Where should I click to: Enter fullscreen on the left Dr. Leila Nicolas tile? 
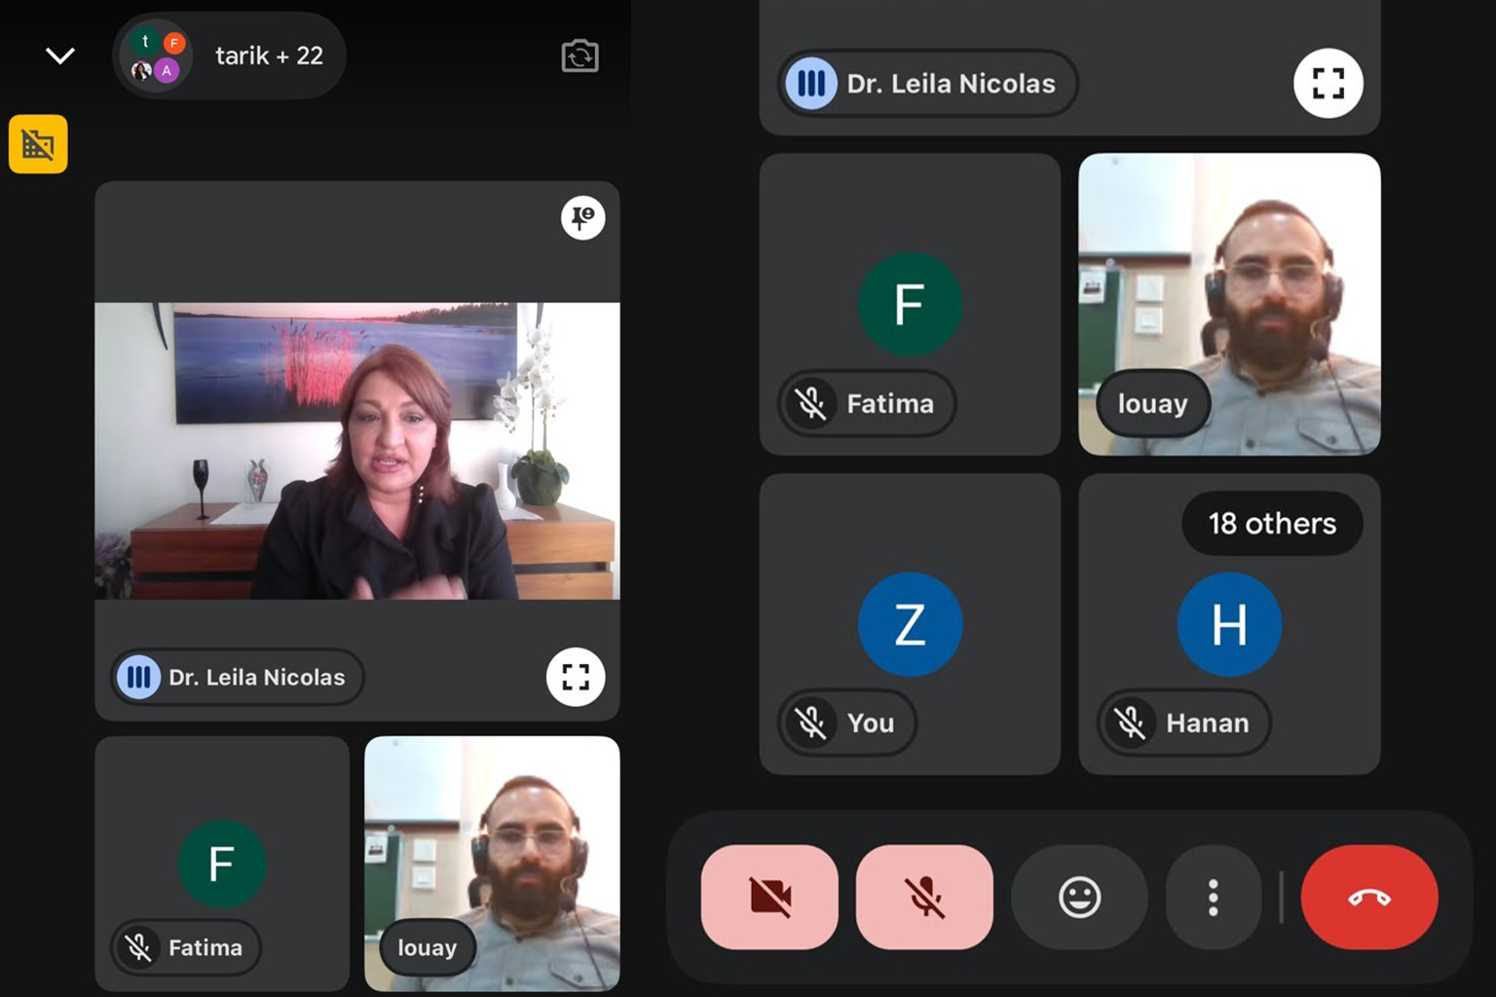click(576, 677)
